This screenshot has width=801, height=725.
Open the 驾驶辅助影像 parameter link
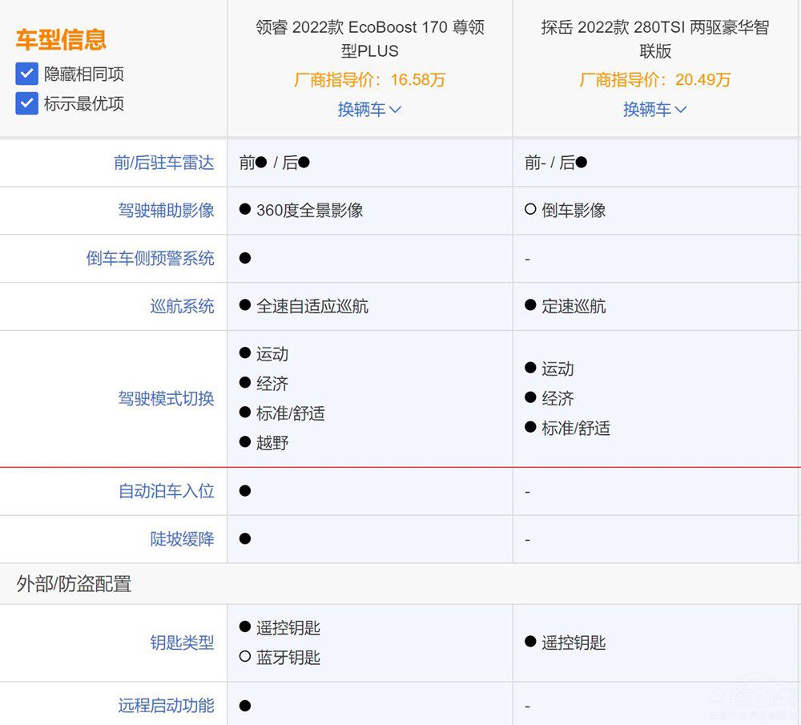[167, 211]
